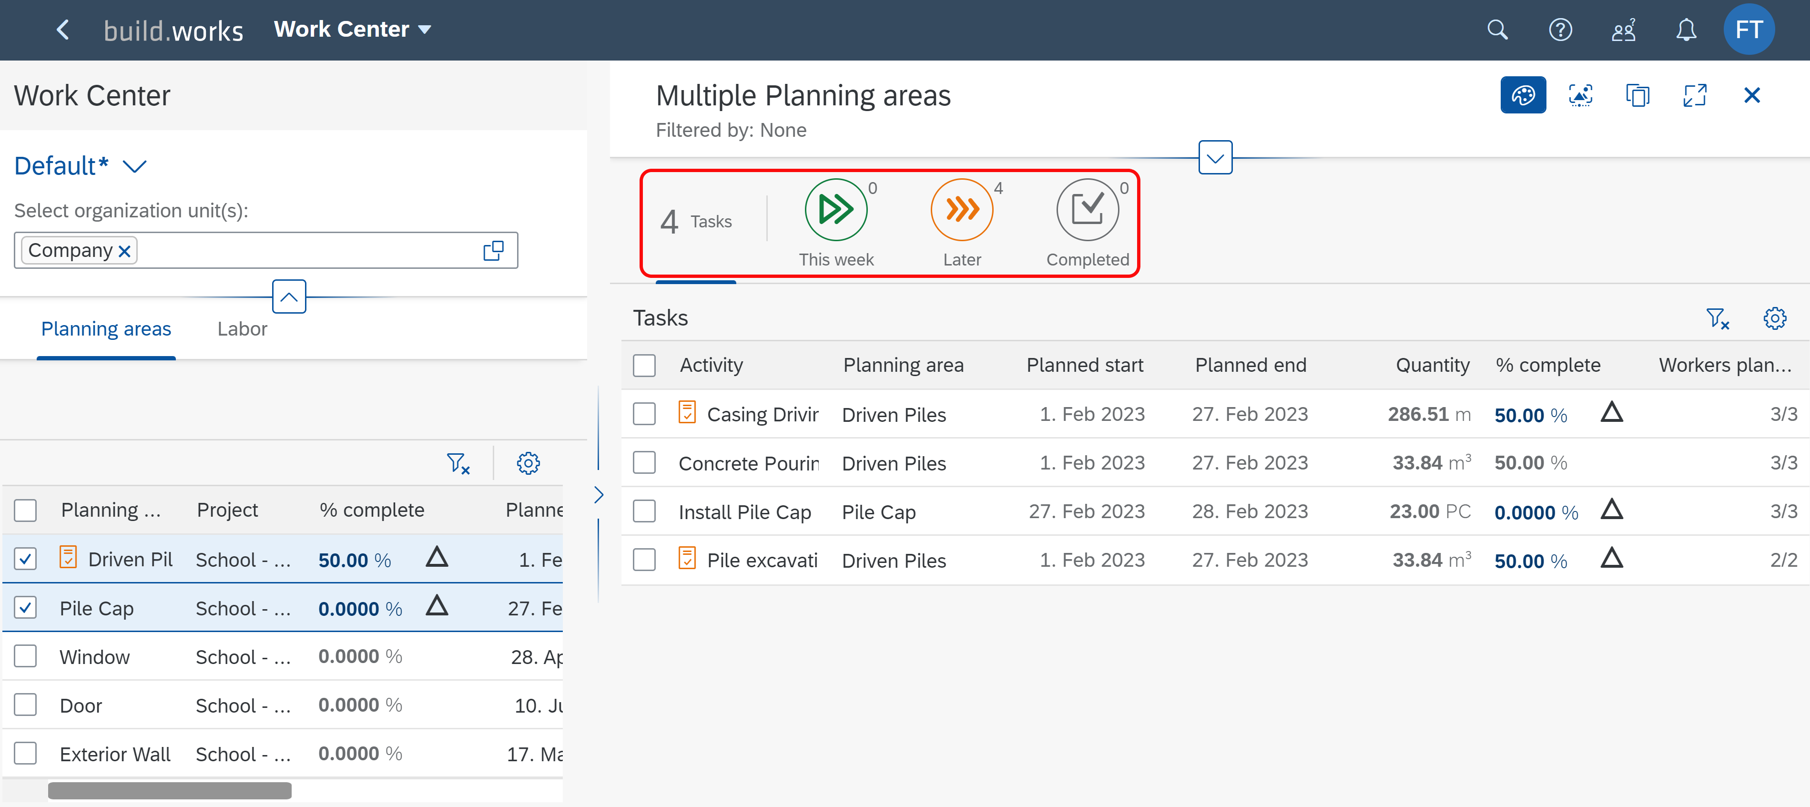1810x807 pixels.
Task: Remove the Company token
Action: click(125, 251)
